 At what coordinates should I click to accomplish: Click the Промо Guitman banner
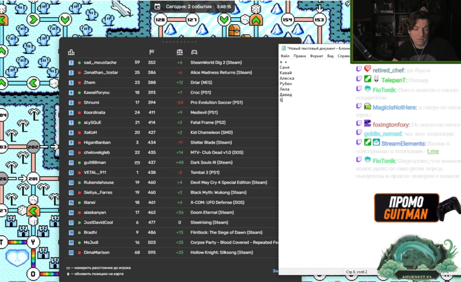407,208
